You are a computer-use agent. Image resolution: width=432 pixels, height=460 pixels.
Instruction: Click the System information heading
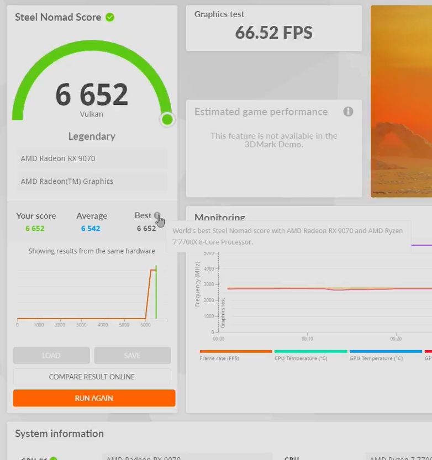coord(59,433)
